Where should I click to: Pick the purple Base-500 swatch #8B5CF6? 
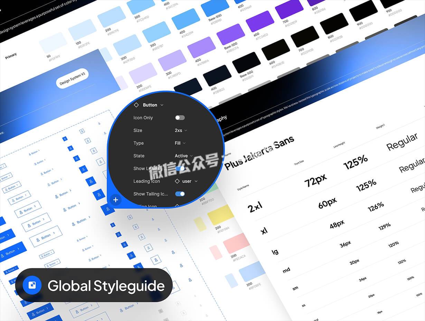[x=231, y=35]
